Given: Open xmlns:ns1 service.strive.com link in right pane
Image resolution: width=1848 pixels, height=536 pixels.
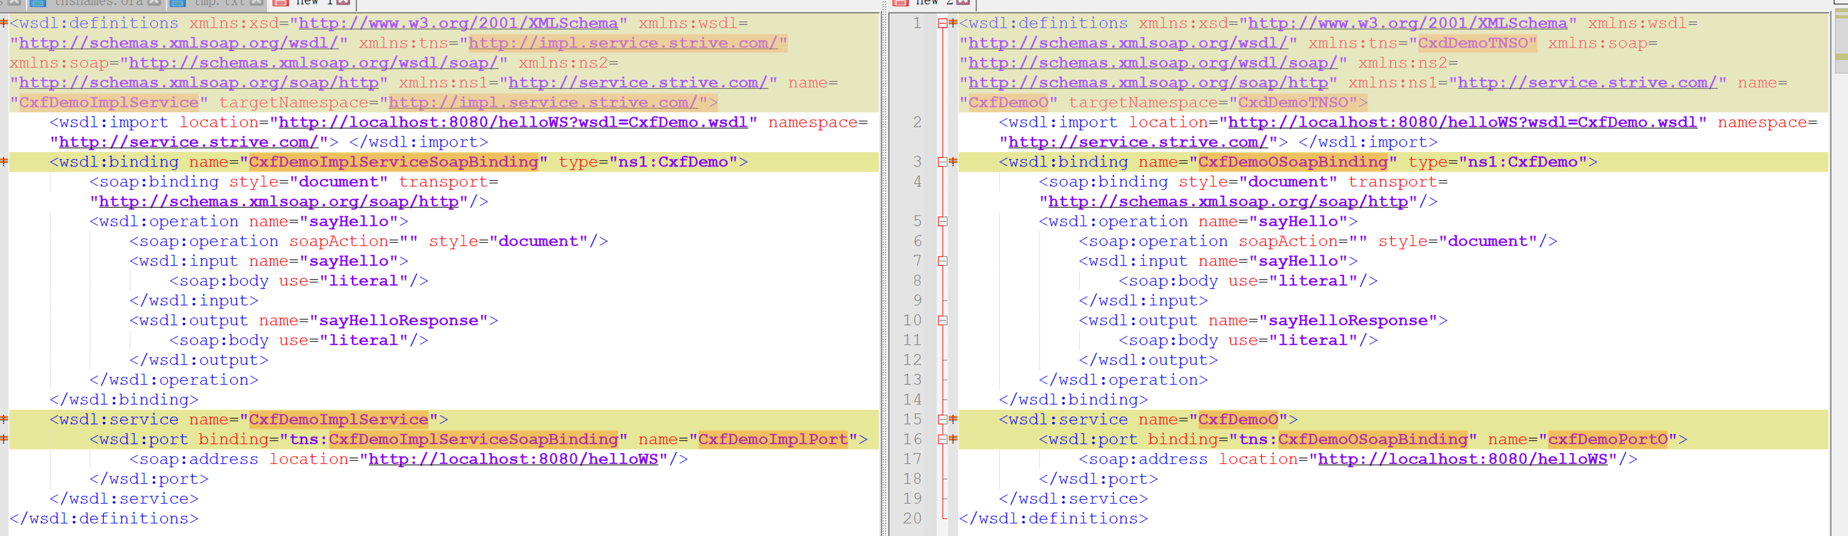Looking at the screenshot, I should coord(1587,83).
